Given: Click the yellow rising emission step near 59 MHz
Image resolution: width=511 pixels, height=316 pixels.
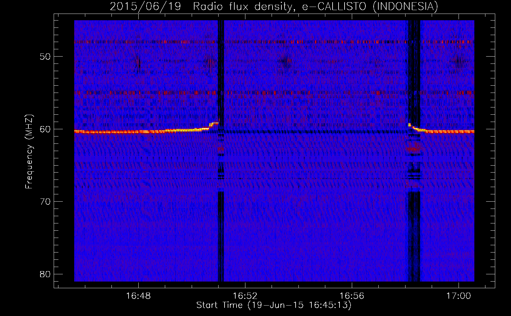Looking at the screenshot, I should click(214, 124).
